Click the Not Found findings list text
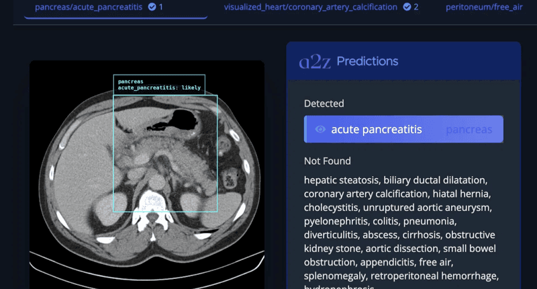The width and height of the screenshot is (537, 289). pyautogui.click(x=399, y=228)
